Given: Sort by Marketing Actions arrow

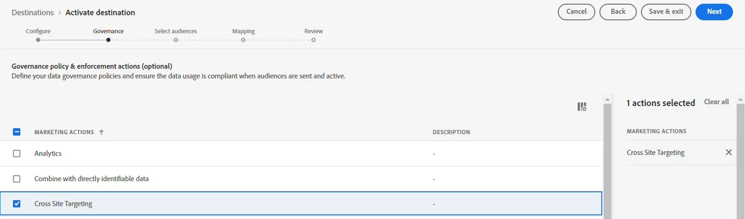Looking at the screenshot, I should (101, 132).
